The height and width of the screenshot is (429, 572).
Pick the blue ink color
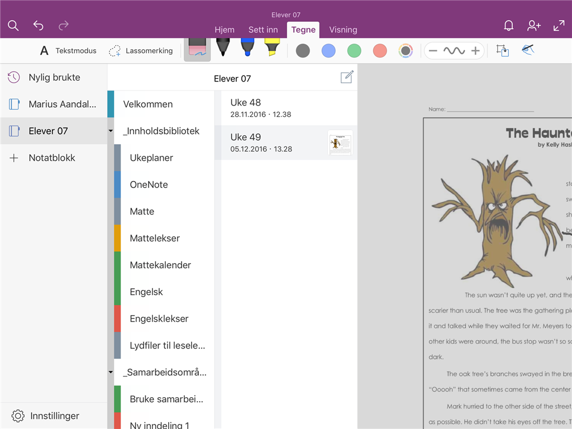click(328, 51)
